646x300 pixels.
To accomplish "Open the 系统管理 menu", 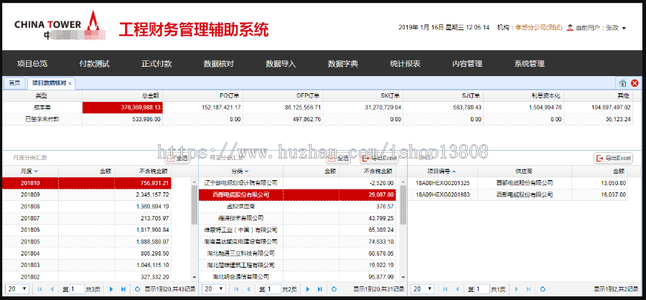I will 530,64.
